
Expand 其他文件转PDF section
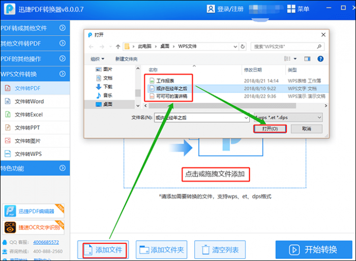pyautogui.click(x=35, y=43)
